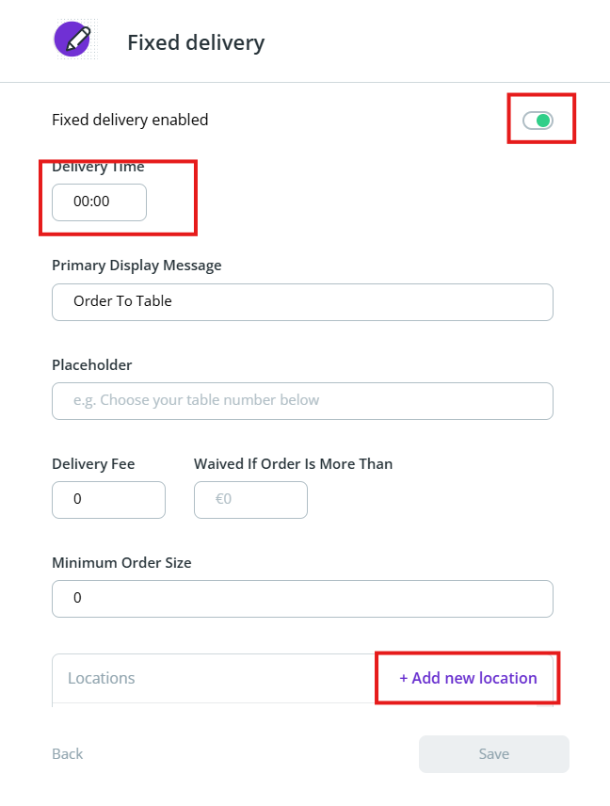Click the Minimum Order Size label

coord(121,562)
